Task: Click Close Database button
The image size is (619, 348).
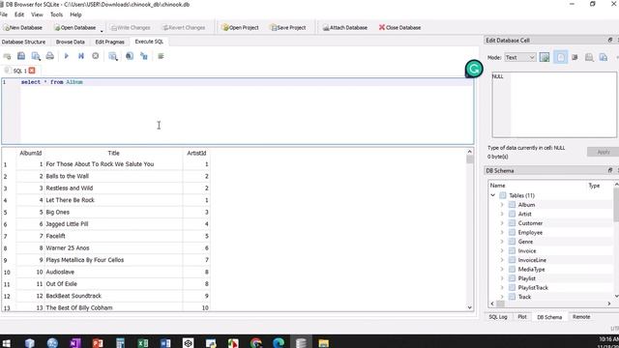Action: tap(399, 28)
